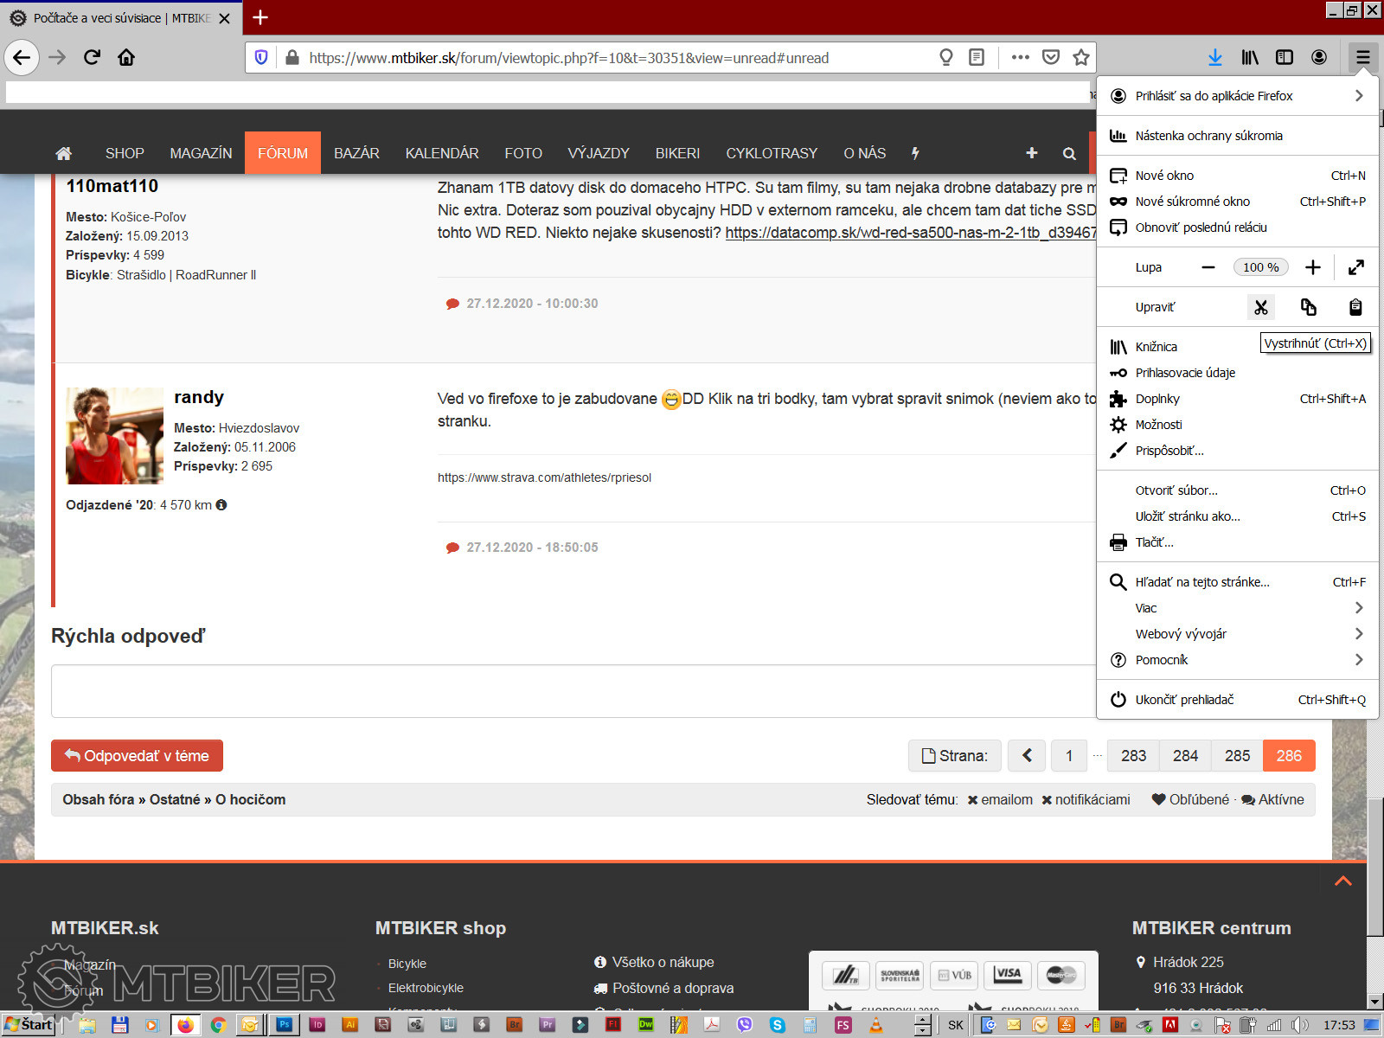Bookmark this page with the star icon
This screenshot has height=1038, width=1384.
(x=1080, y=57)
